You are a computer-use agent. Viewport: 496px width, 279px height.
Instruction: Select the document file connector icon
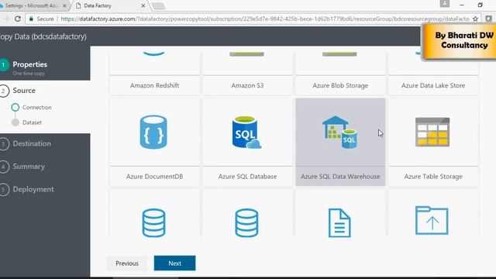(x=339, y=222)
